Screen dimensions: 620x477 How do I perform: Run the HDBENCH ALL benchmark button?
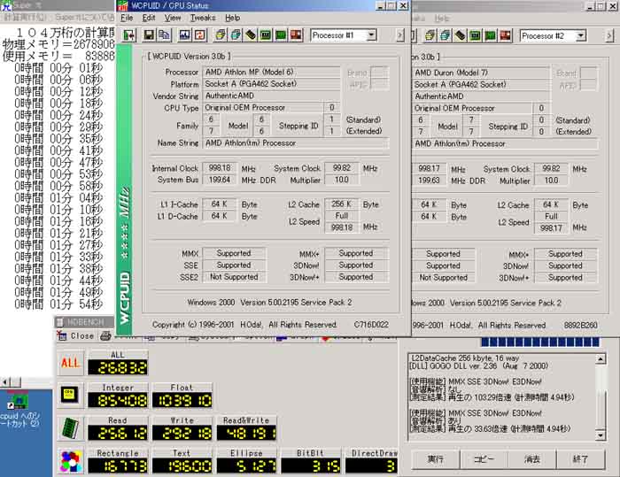pyautogui.click(x=70, y=362)
